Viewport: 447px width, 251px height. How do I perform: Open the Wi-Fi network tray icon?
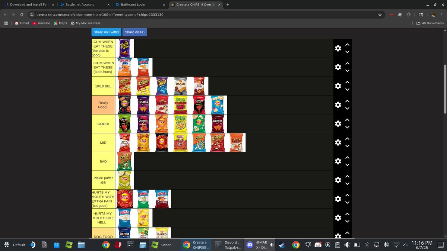coord(396,245)
